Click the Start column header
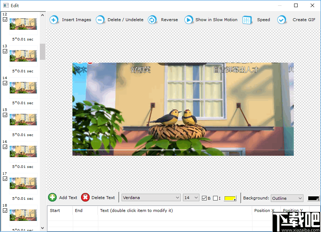The height and width of the screenshot is (232, 321). 55,211
